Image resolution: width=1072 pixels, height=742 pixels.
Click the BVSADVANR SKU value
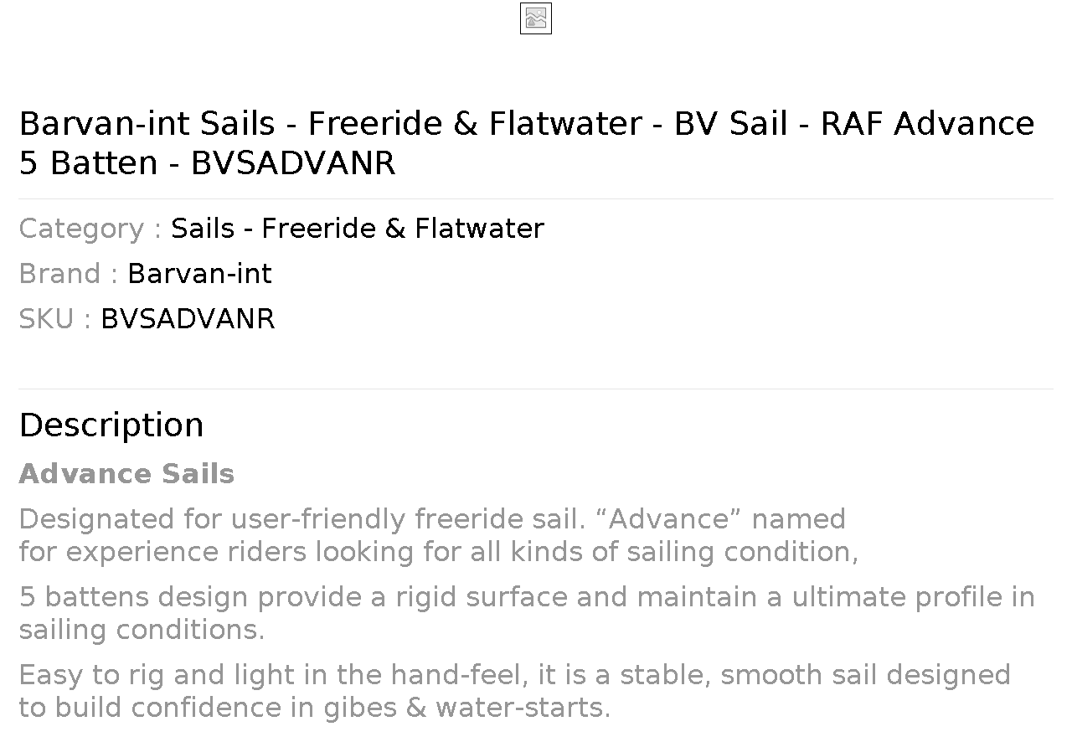(x=188, y=319)
